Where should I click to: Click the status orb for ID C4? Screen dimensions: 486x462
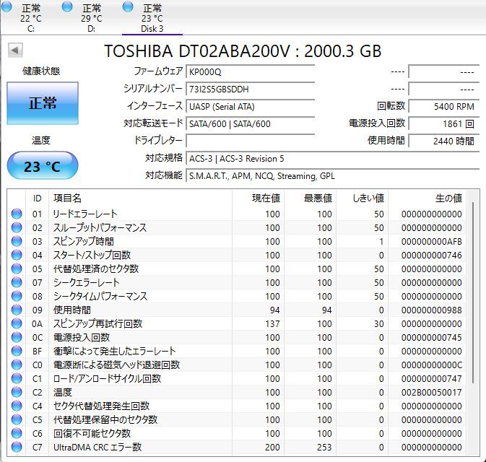pyautogui.click(x=17, y=406)
